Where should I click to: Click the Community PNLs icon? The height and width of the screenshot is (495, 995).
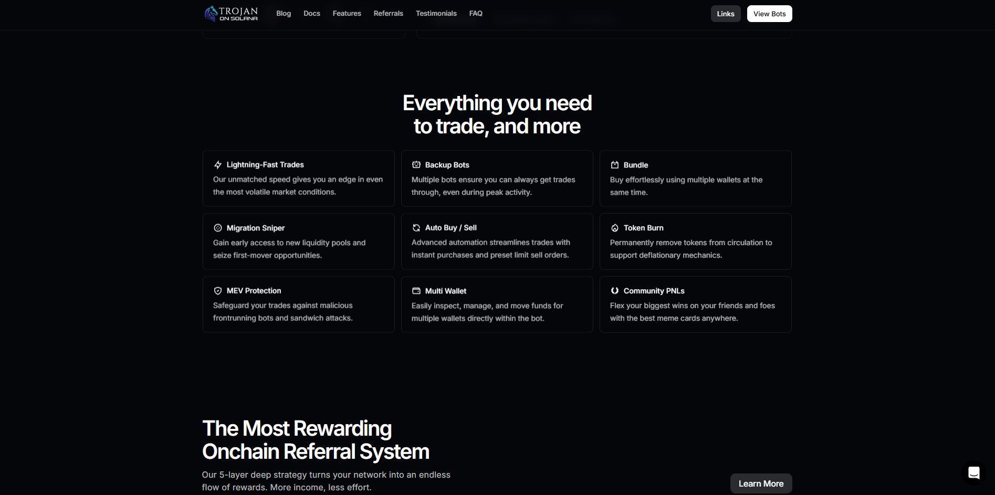pyautogui.click(x=615, y=291)
